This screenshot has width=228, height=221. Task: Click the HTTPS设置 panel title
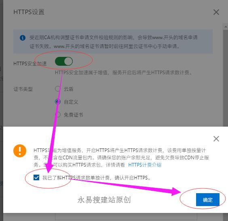click(29, 12)
